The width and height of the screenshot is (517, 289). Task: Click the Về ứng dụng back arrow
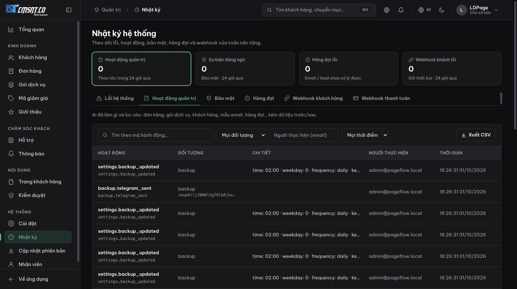click(11, 279)
